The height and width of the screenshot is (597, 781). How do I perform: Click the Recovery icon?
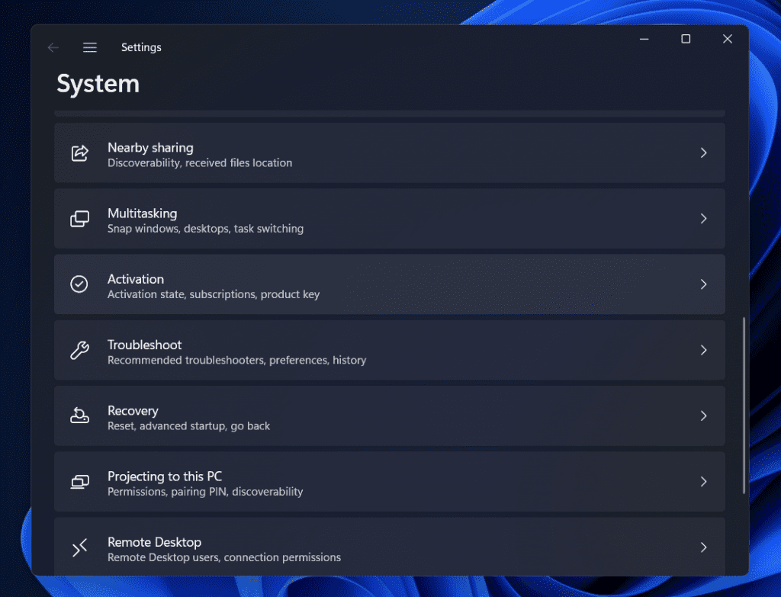(79, 416)
